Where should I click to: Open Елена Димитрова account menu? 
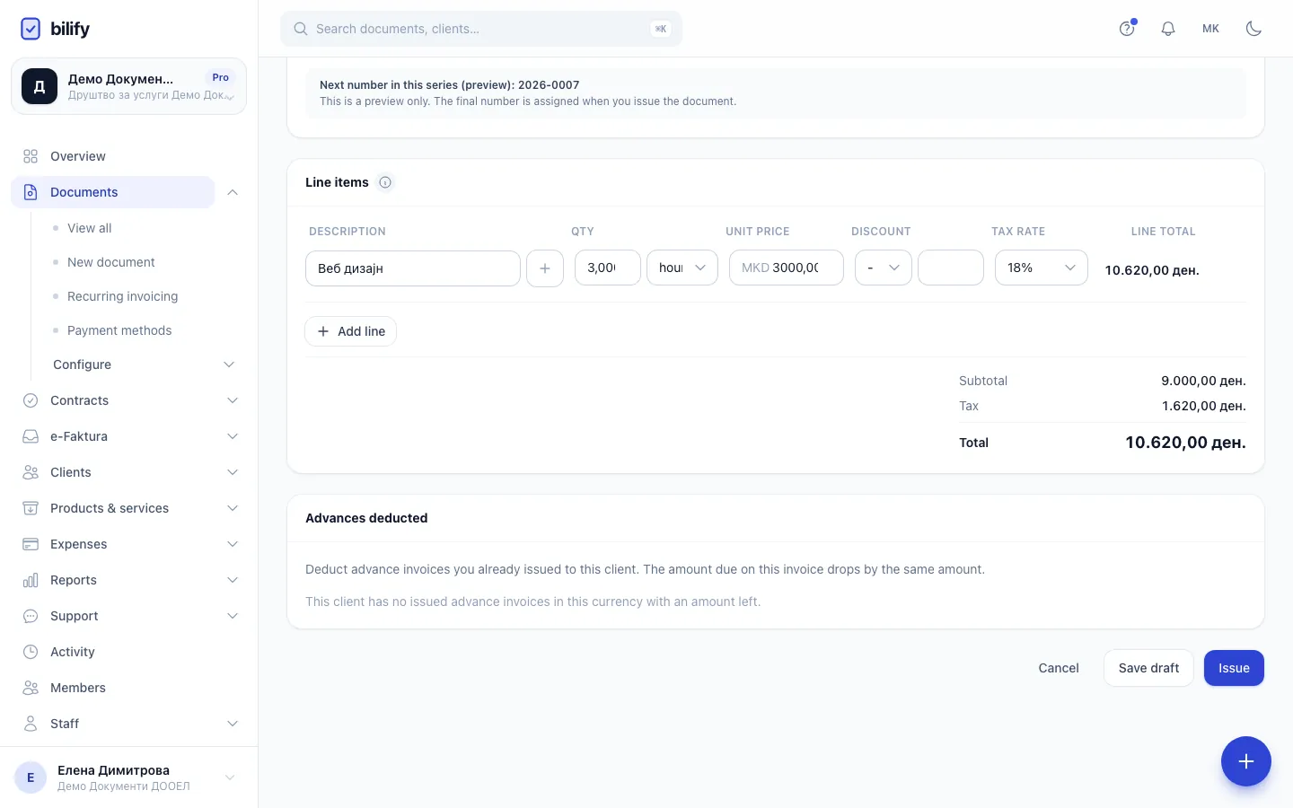tap(128, 777)
